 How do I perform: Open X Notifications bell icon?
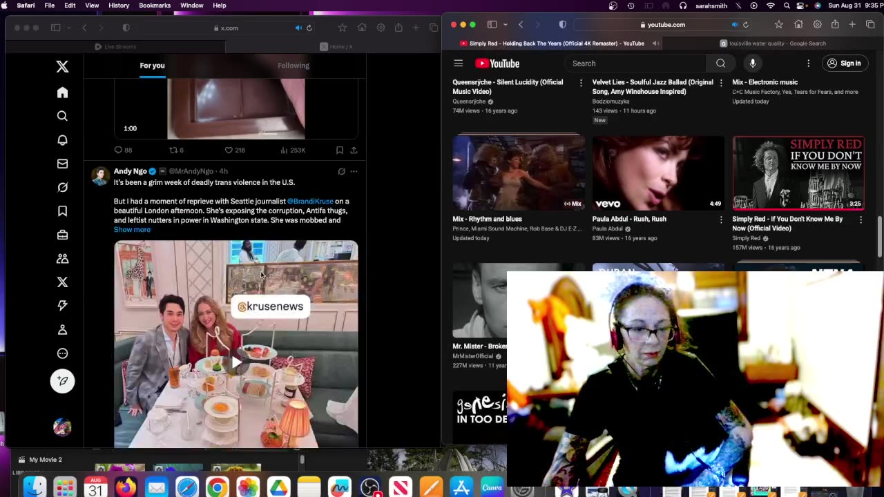pos(62,140)
